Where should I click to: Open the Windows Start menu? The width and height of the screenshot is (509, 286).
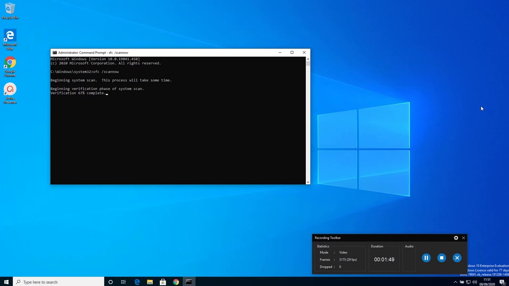coord(6,282)
